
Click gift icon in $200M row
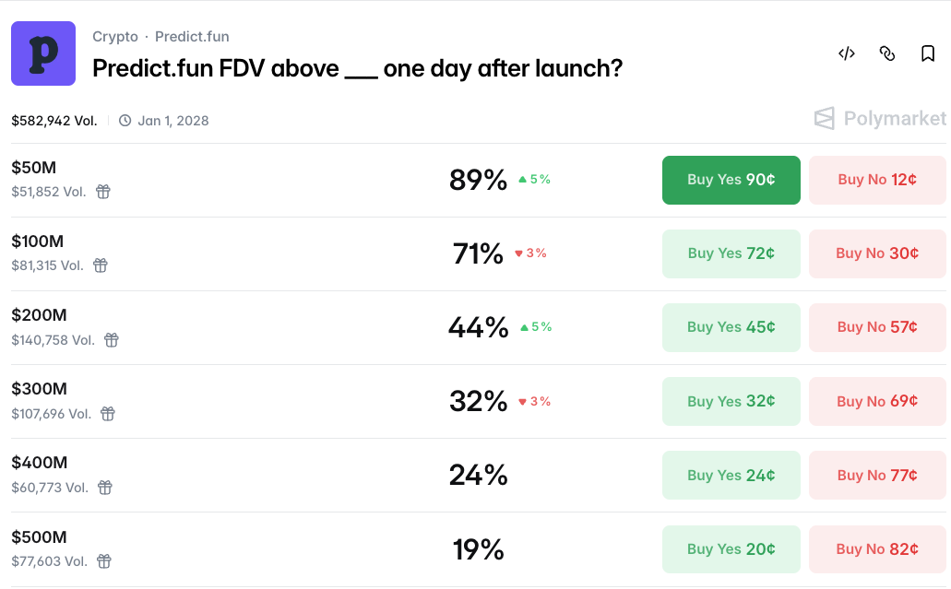(112, 340)
